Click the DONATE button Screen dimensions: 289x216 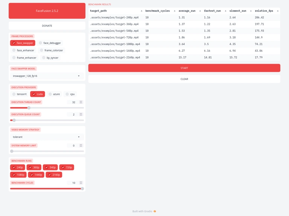click(x=47, y=26)
